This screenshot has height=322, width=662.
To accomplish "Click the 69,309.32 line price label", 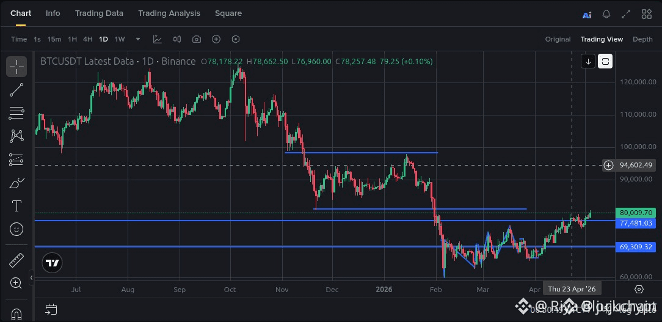I will point(635,247).
